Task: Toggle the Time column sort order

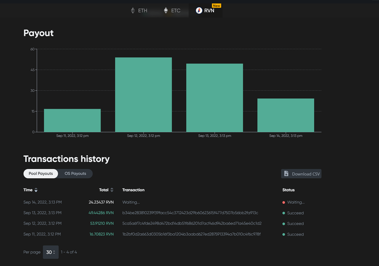Action: [x=36, y=190]
